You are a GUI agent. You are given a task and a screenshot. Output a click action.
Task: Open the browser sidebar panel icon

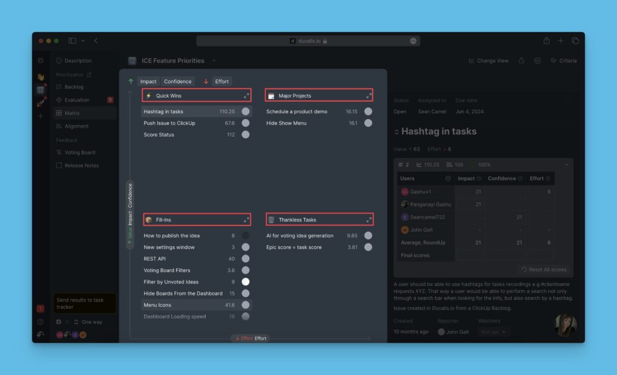pyautogui.click(x=72, y=41)
